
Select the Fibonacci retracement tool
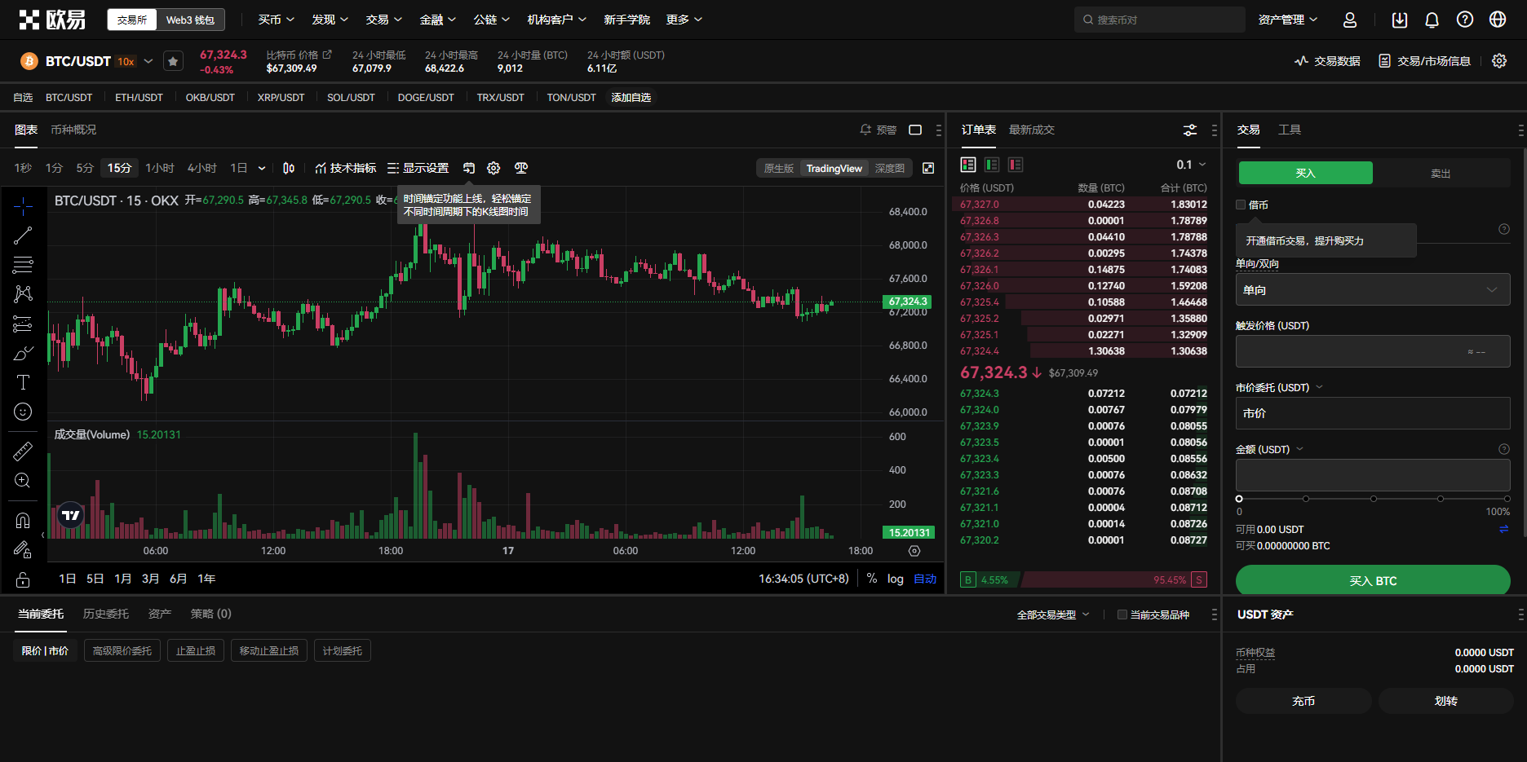click(23, 265)
